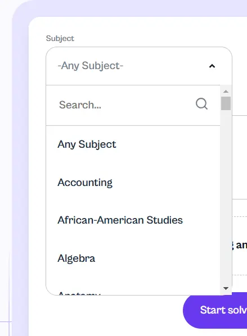Choose Accounting from the subject list
Screen dimensions: 247x336
(133, 183)
